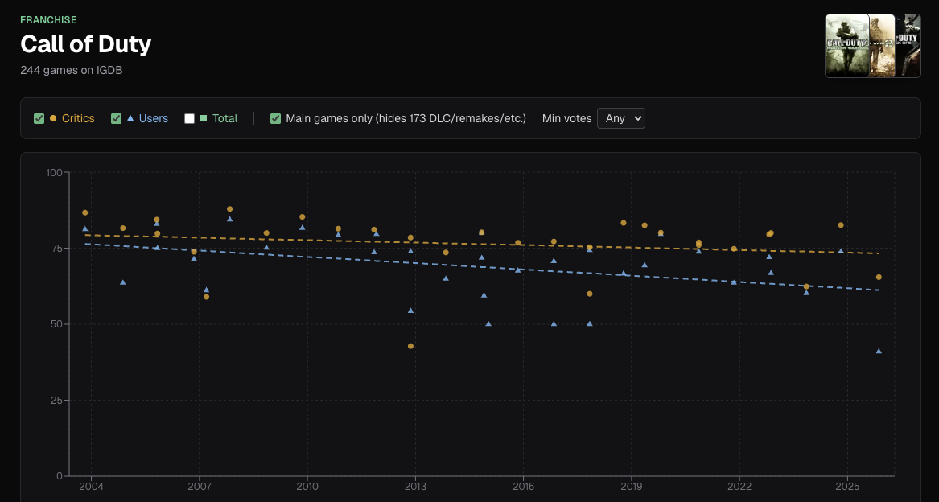Click the Call of Duty title
Image resolution: width=939 pixels, height=502 pixels.
pyautogui.click(x=85, y=43)
